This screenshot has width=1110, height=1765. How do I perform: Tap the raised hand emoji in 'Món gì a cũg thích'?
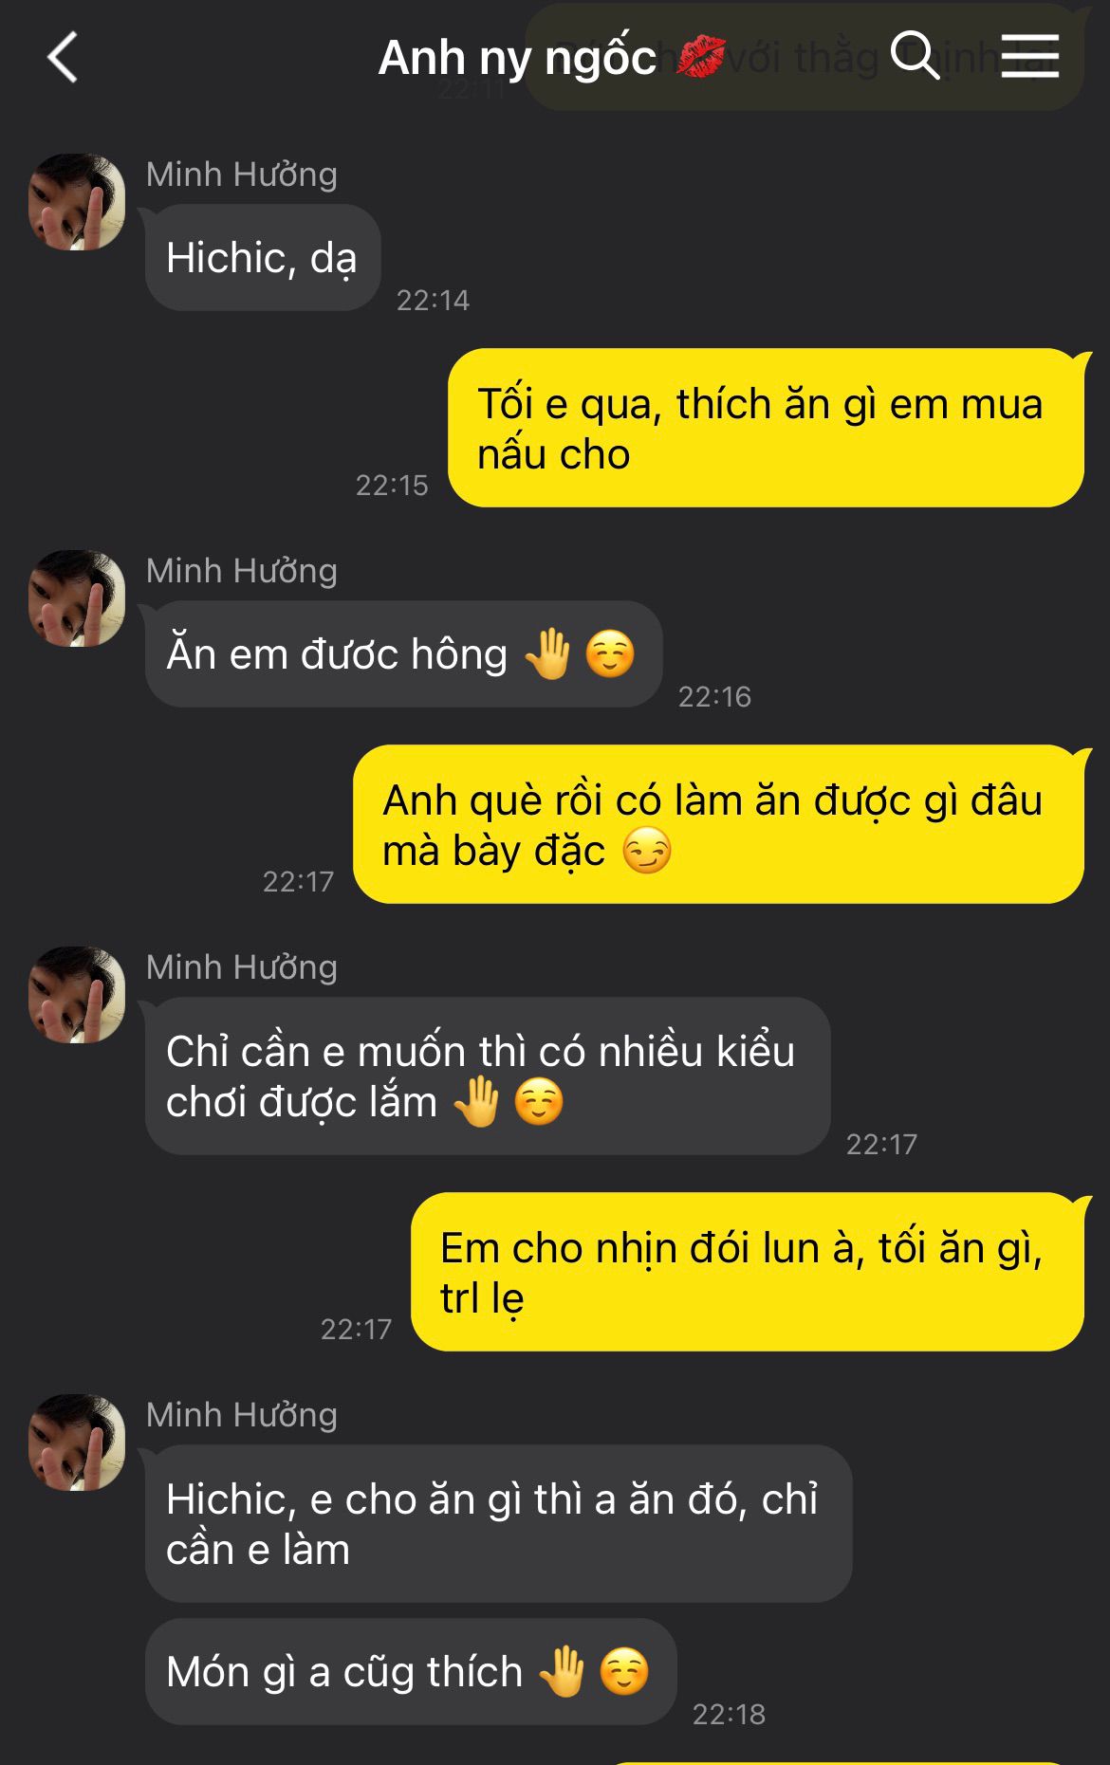tap(562, 1671)
